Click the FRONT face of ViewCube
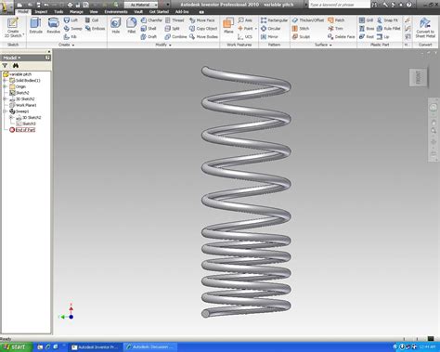This screenshot has width=440, height=352. (x=418, y=77)
